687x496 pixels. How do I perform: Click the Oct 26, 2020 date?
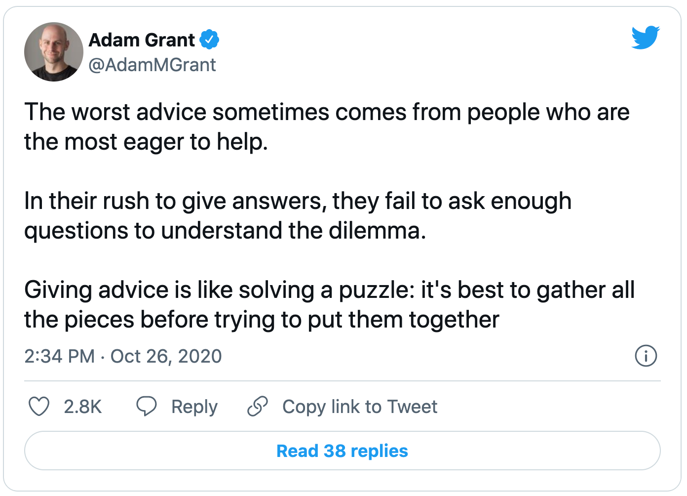pyautogui.click(x=166, y=356)
